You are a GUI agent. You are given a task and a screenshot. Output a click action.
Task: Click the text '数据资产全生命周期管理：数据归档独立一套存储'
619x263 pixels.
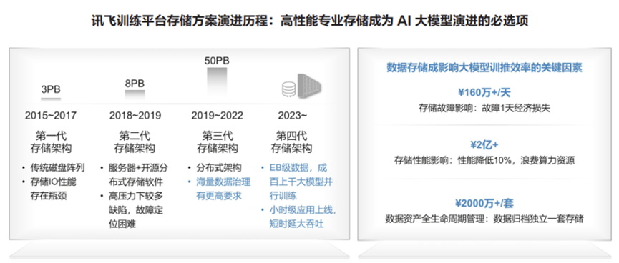[484, 219]
